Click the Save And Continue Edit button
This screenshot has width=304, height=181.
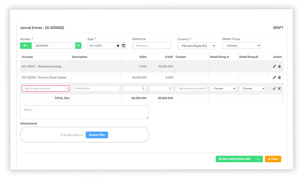[x=234, y=159]
